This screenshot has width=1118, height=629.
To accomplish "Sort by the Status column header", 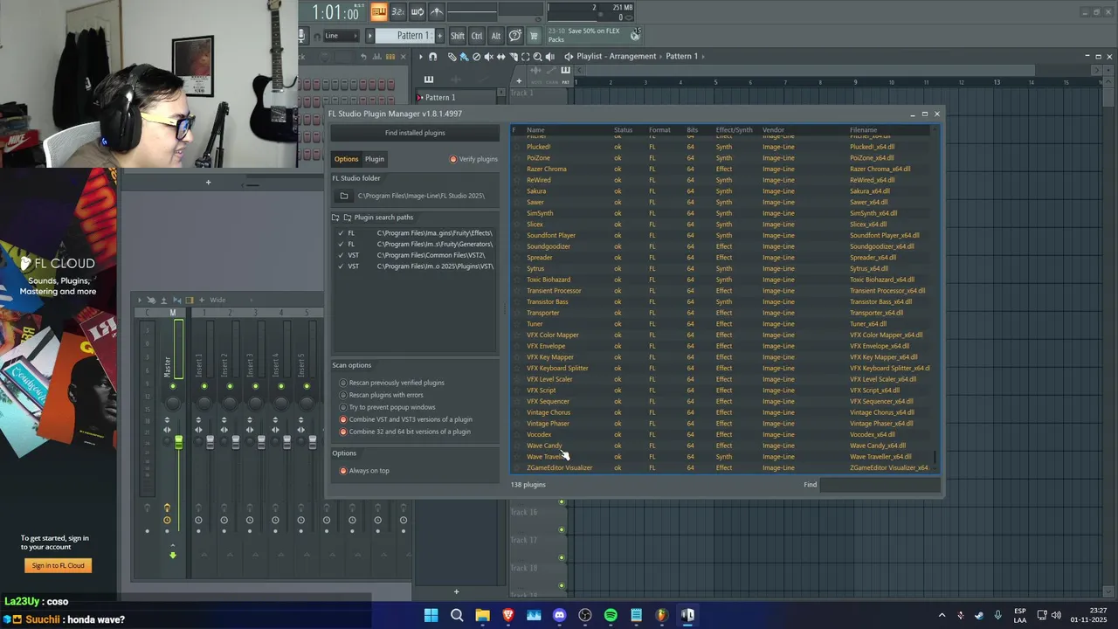I will tap(623, 130).
